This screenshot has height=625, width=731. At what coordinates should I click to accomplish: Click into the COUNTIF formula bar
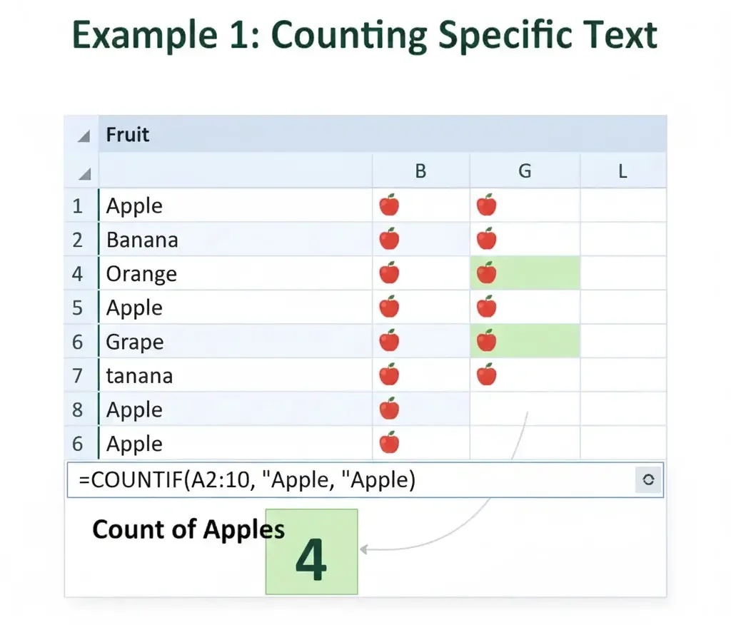[x=343, y=480]
